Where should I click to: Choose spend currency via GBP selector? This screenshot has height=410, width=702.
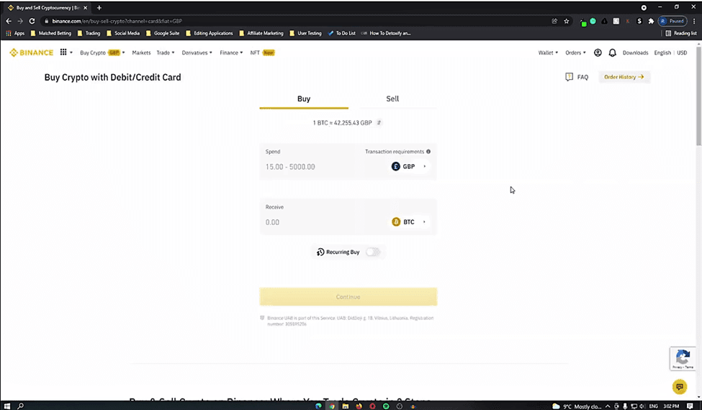[409, 166]
